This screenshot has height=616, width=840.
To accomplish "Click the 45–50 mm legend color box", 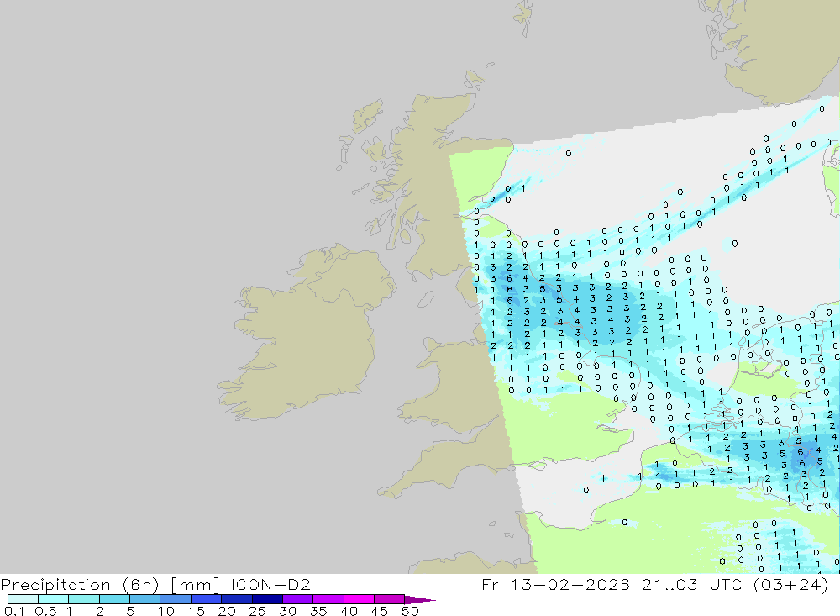I will tap(390, 599).
